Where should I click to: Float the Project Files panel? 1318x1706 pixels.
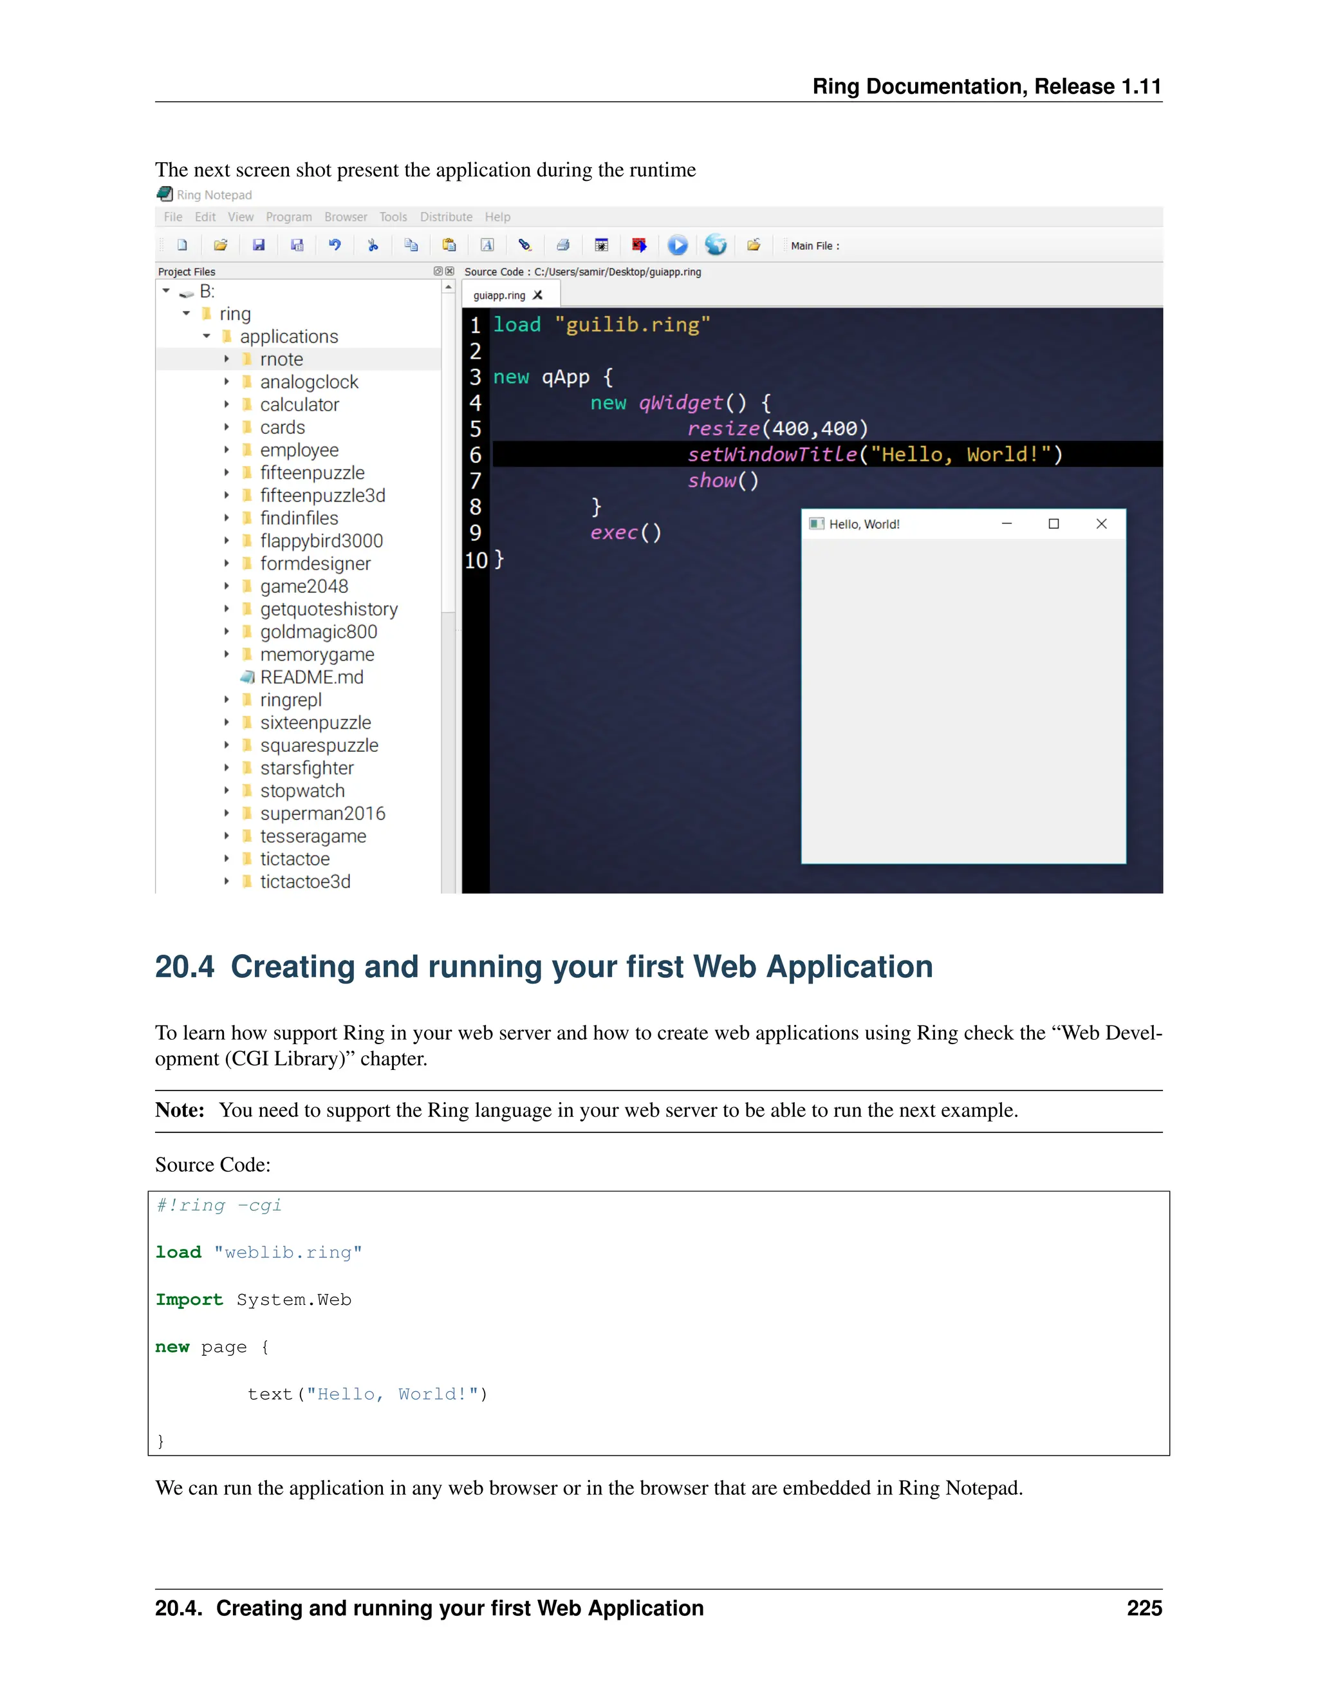point(438,271)
